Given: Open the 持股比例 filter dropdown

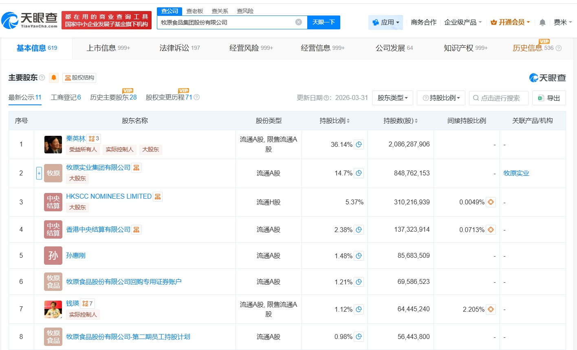Looking at the screenshot, I should pyautogui.click(x=441, y=98).
